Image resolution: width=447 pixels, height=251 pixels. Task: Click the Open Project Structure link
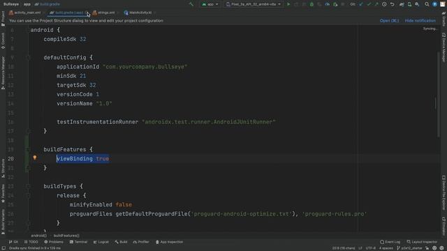coord(389,21)
